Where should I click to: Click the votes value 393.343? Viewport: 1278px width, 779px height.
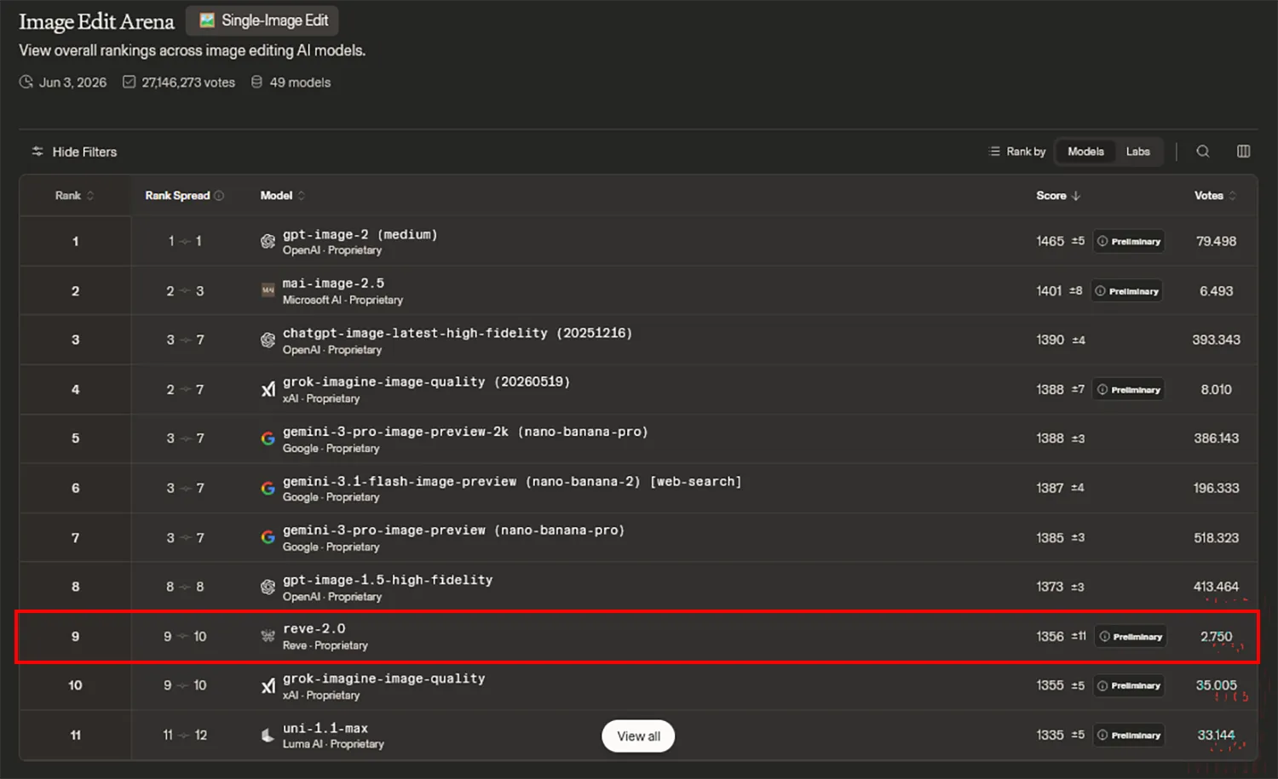(1216, 340)
